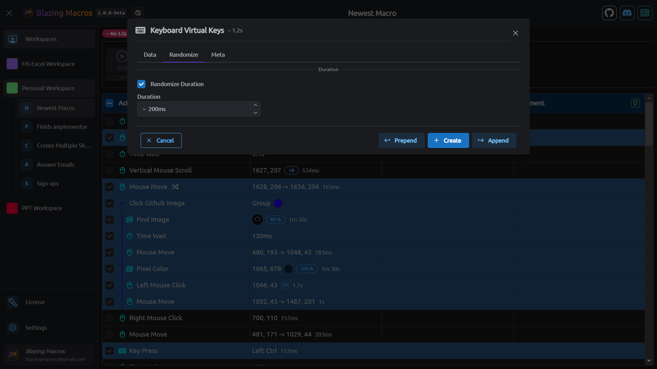Screen dimensions: 657x369
Task: Click the Settings gear icon
Action: pos(13,328)
